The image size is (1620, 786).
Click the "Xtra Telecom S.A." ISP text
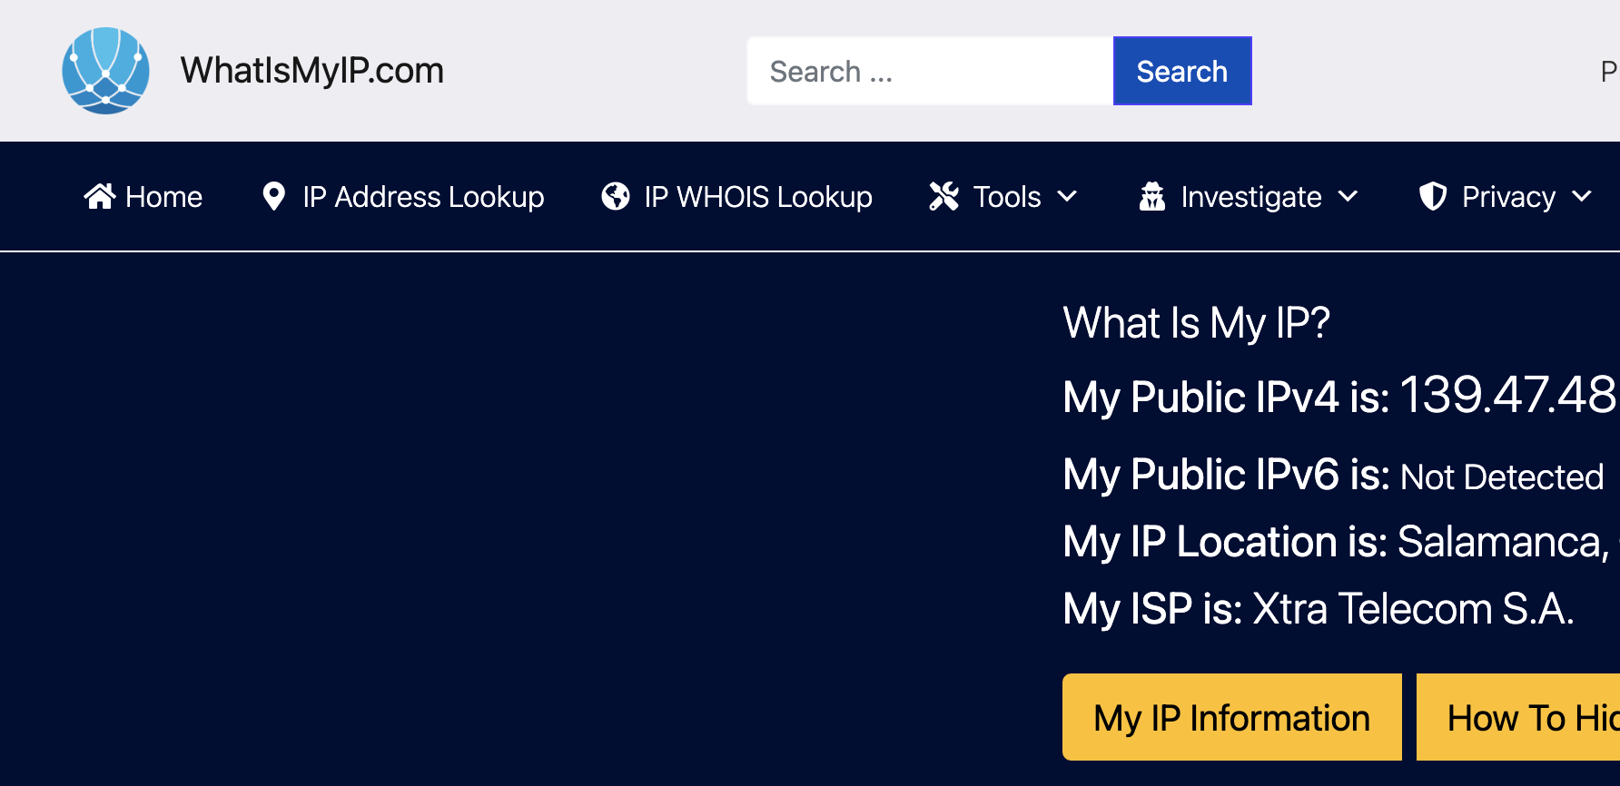click(1413, 609)
